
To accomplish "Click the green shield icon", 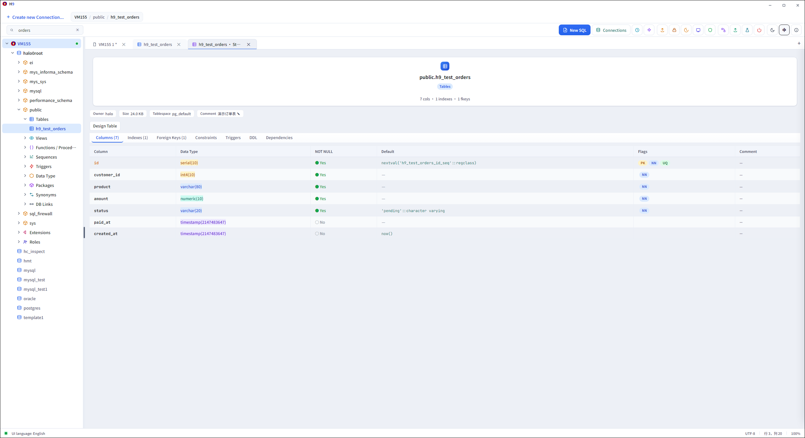I will point(710,30).
